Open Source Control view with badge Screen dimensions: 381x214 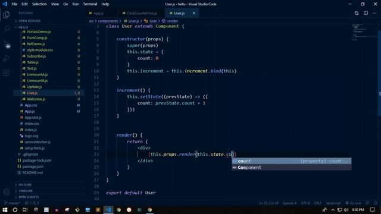(7, 44)
